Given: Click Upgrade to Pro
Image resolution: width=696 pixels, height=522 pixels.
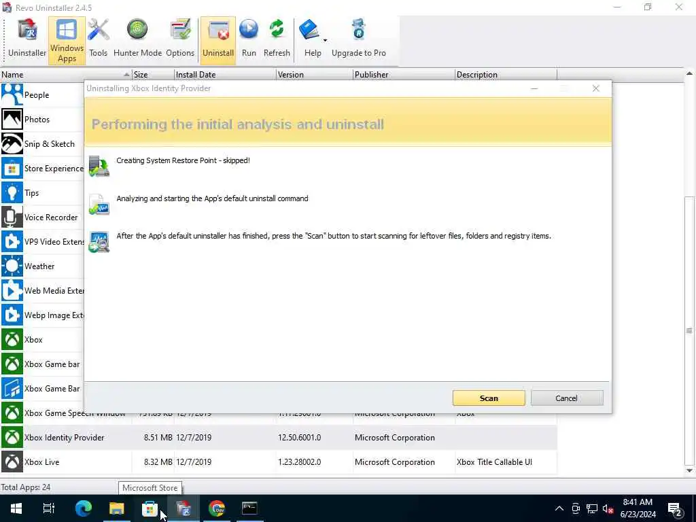Looking at the screenshot, I should [x=359, y=40].
